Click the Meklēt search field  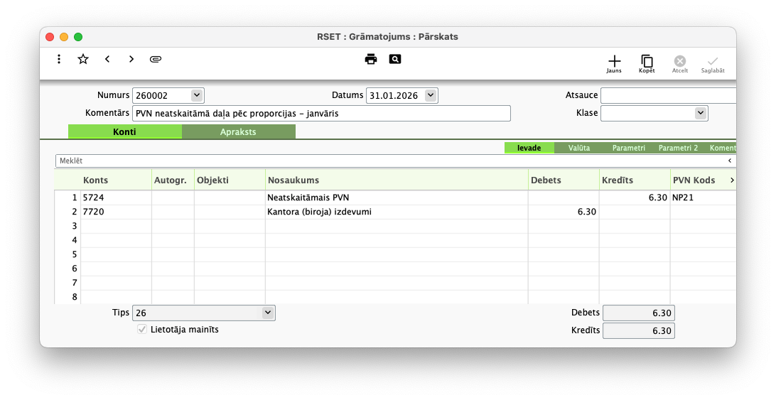(x=391, y=161)
